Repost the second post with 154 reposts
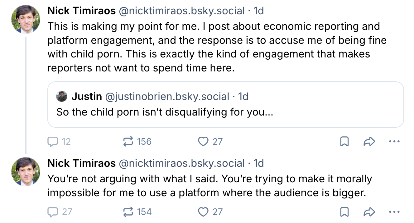 (x=128, y=212)
